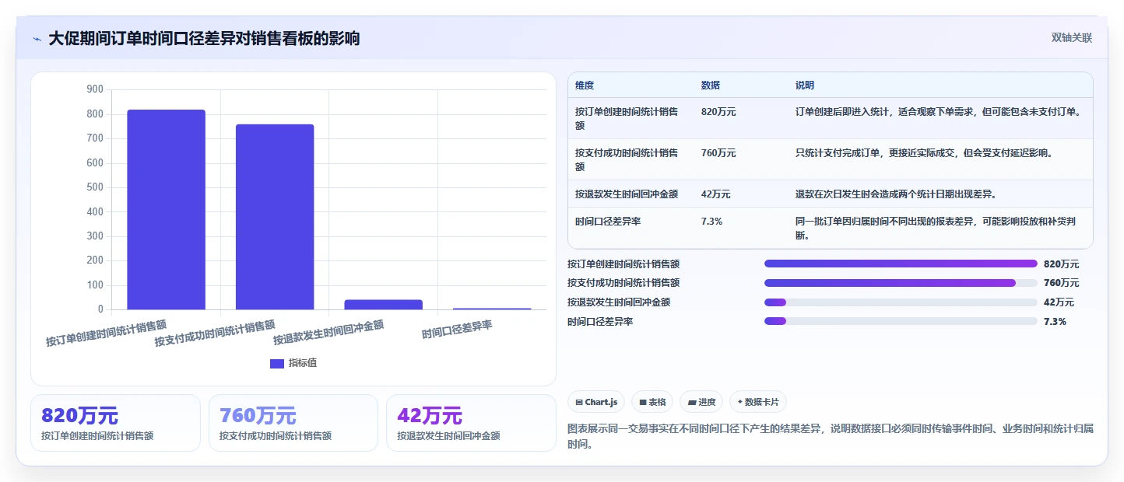Click the 按订单创建时间统计销售额 bar in the chart

167,210
